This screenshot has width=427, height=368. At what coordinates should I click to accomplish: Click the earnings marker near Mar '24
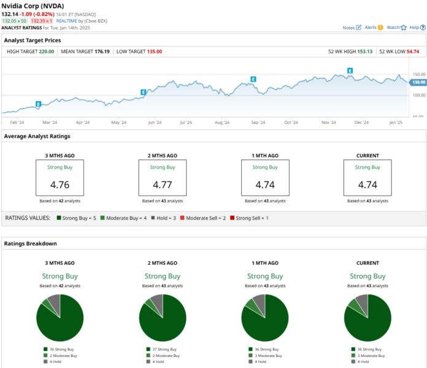[39, 104]
